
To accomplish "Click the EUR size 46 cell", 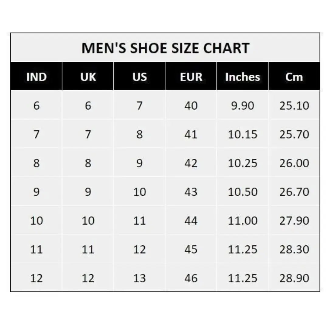I will [x=191, y=278].
